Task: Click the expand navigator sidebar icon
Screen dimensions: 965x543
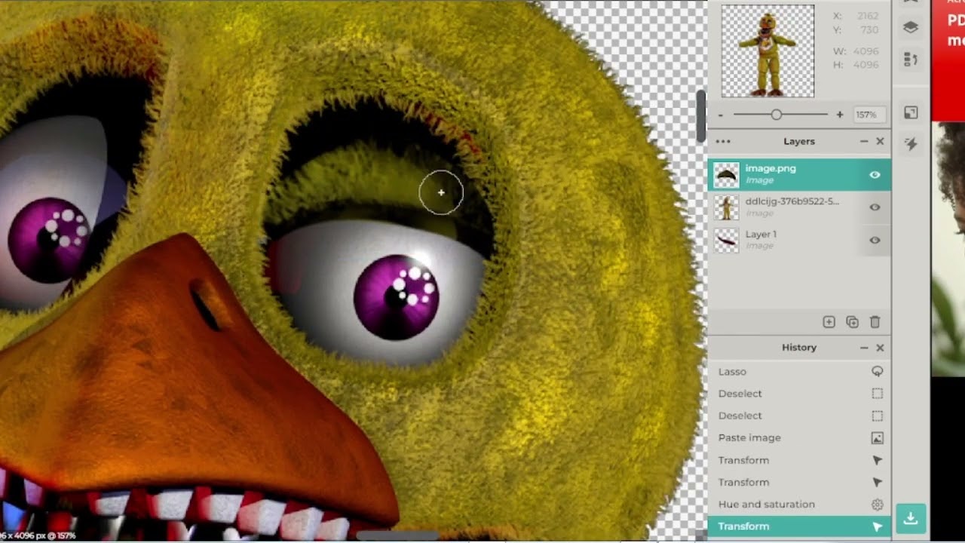Action: 911,113
